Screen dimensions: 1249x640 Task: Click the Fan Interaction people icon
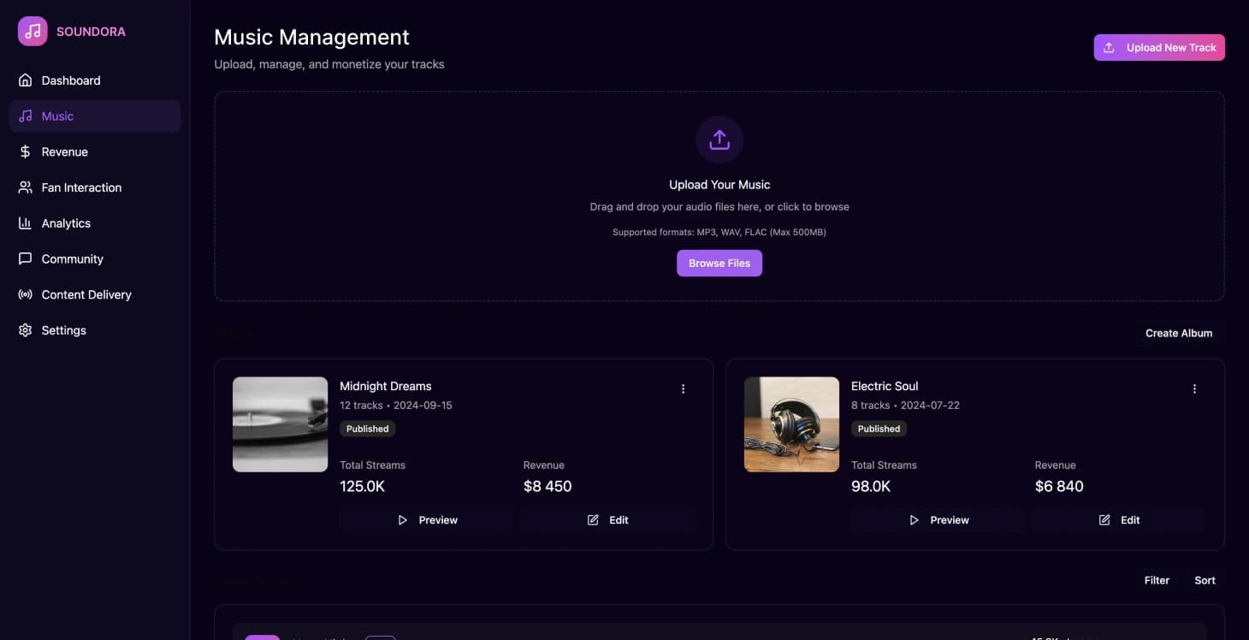[25, 187]
